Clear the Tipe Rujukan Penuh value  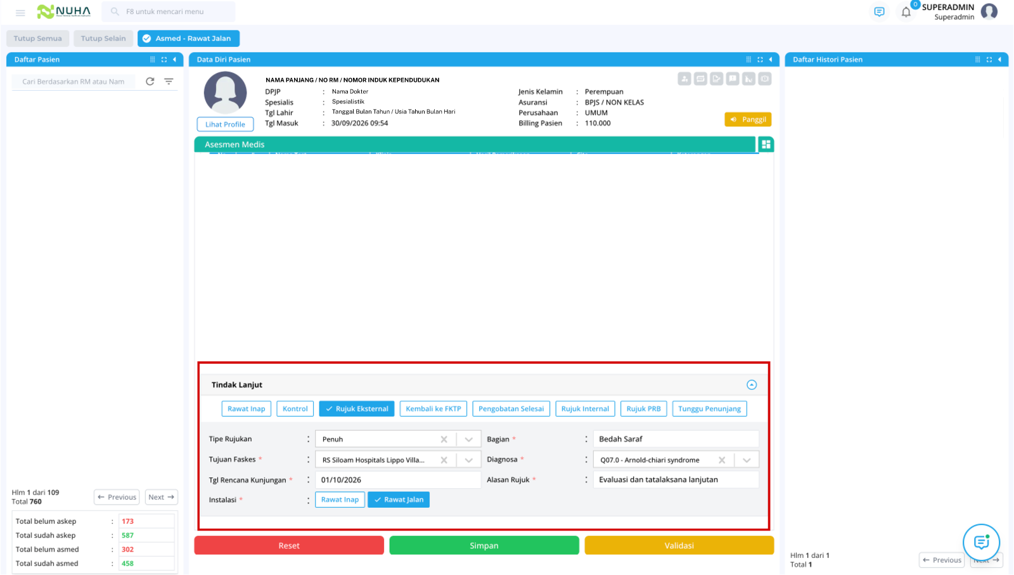coord(444,439)
